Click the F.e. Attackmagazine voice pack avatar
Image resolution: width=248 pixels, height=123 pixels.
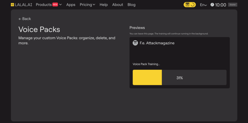tap(135, 43)
